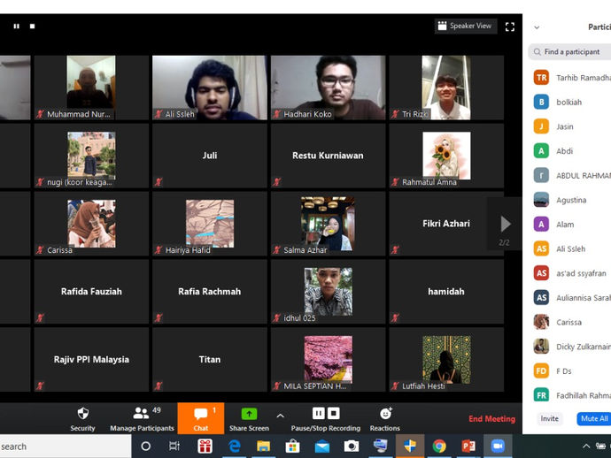Select Rahmatul Amna tile
611x458 pixels.
[x=446, y=156]
